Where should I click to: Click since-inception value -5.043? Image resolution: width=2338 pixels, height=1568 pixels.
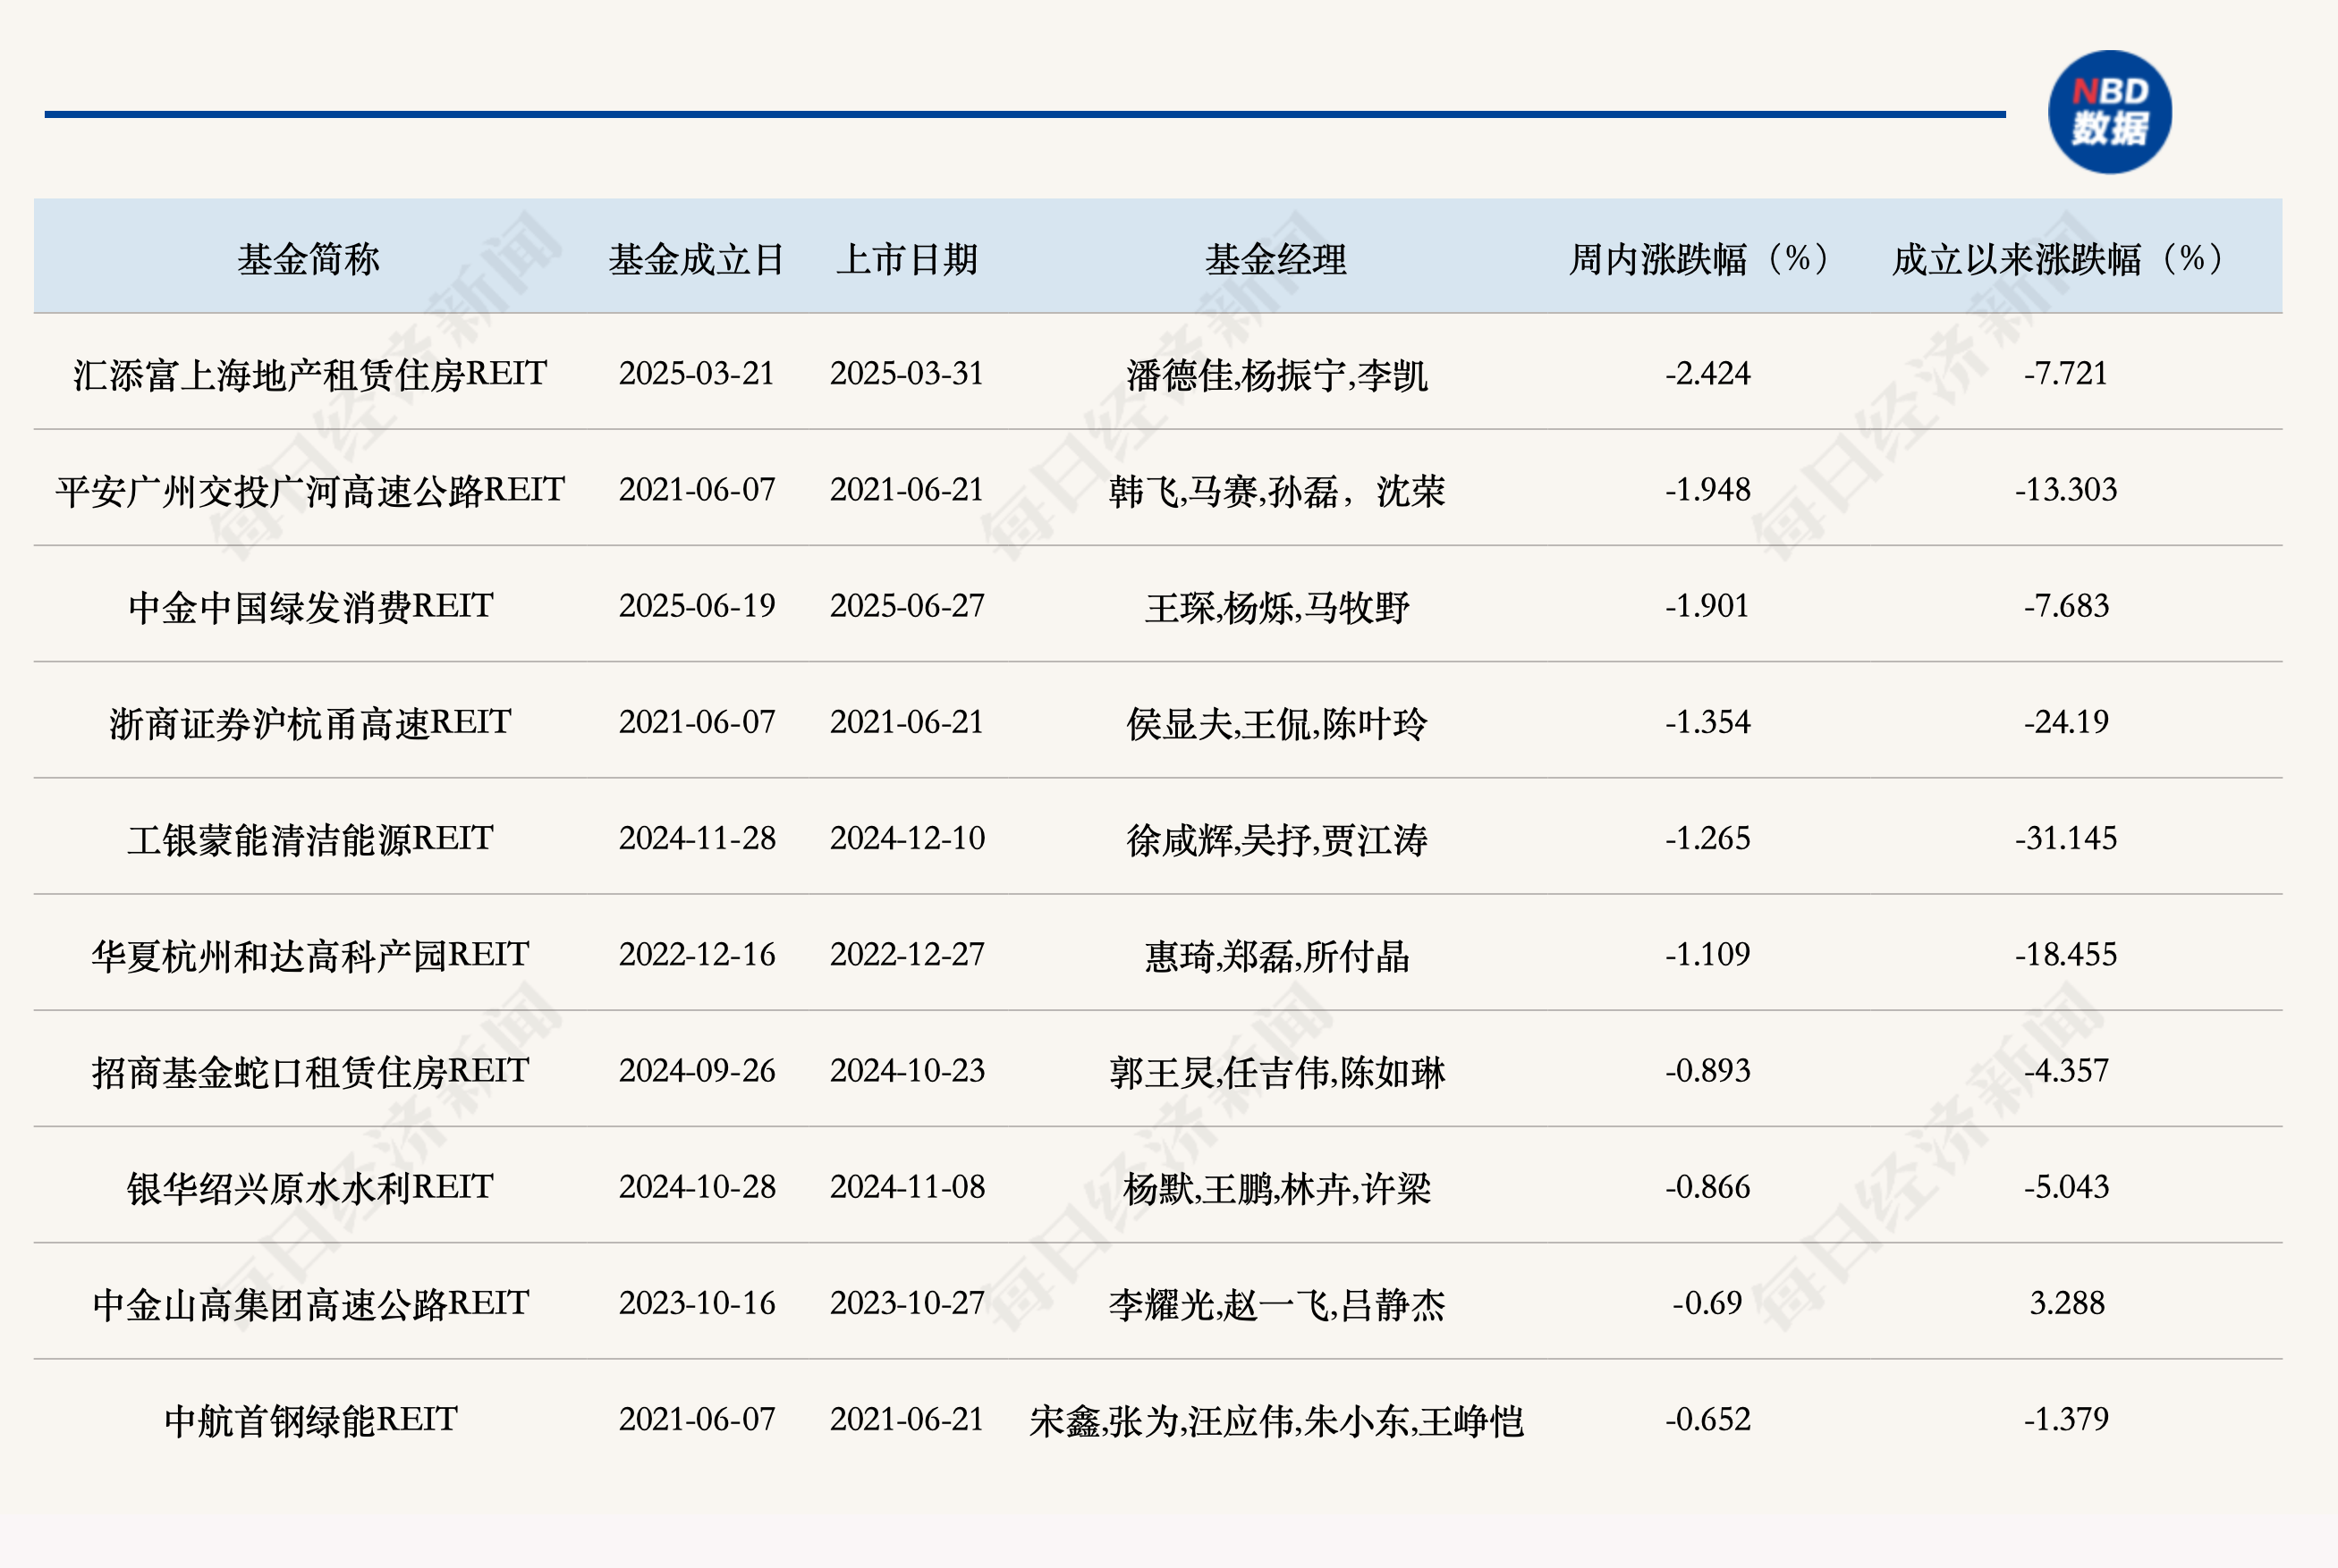[x=2066, y=1186]
